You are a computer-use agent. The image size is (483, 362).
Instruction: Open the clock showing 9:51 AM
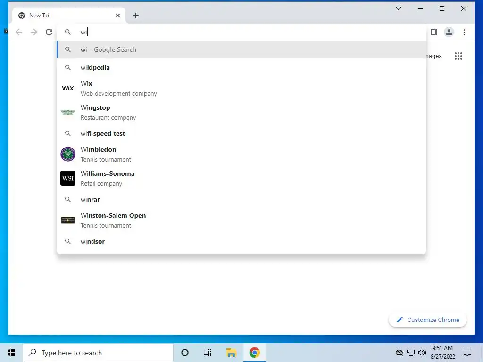(x=442, y=353)
